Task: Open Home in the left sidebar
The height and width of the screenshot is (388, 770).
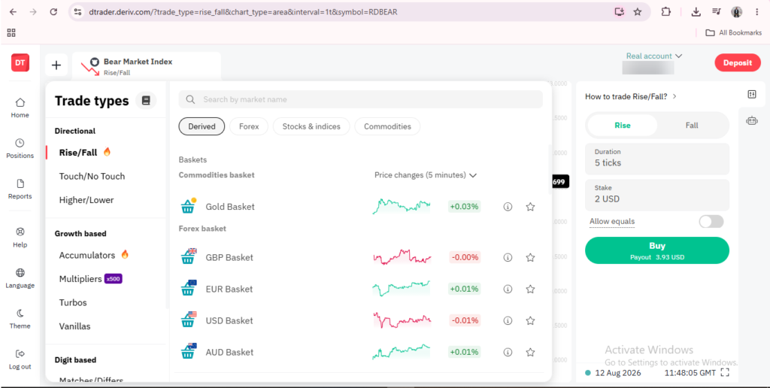Action: click(20, 108)
